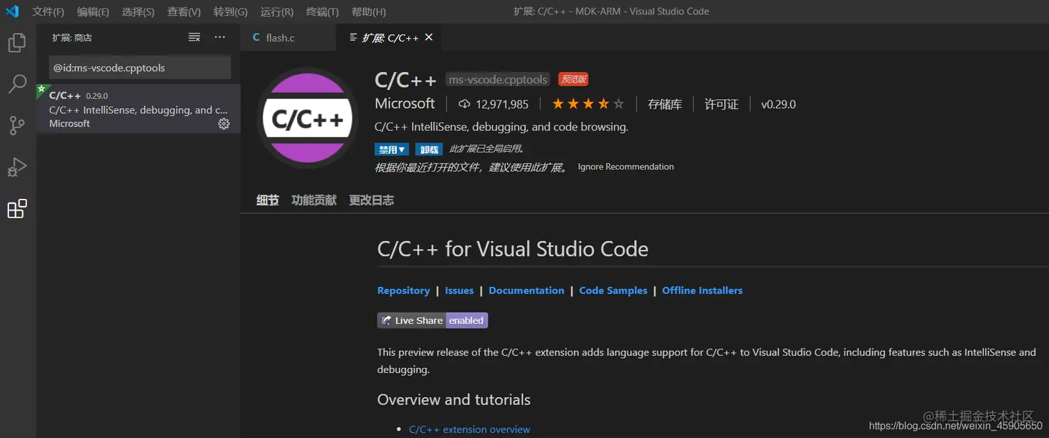Viewport: 1049px width, 438px height.
Task: Open the 编辑(E) menu
Action: (93, 12)
